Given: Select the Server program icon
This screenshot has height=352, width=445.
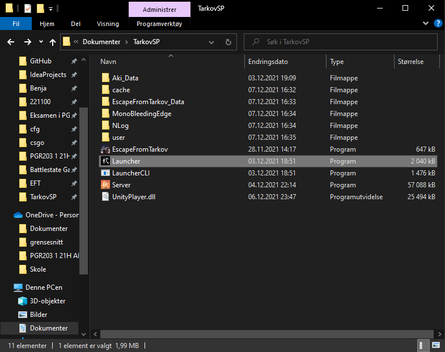Looking at the screenshot, I should 105,185.
